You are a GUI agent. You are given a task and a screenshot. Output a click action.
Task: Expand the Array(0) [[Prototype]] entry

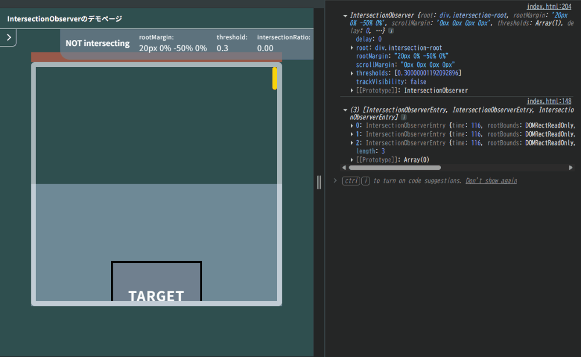[x=352, y=160]
